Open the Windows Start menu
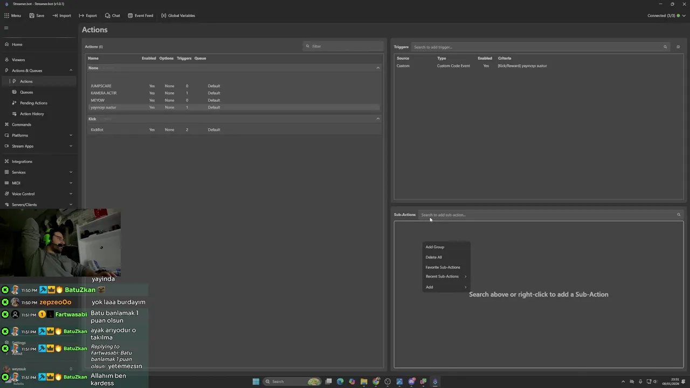This screenshot has height=388, width=690. pos(256,382)
